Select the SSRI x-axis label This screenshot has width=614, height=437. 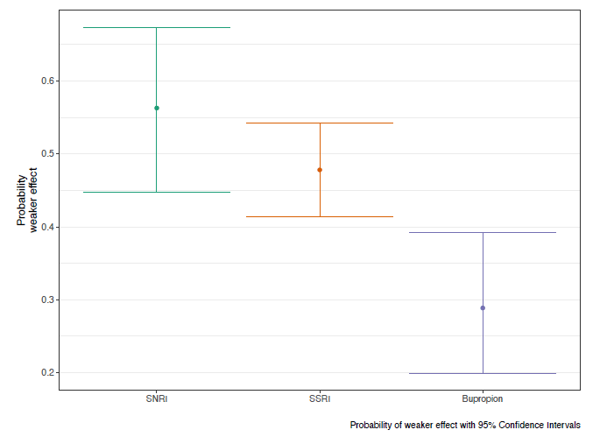320,398
